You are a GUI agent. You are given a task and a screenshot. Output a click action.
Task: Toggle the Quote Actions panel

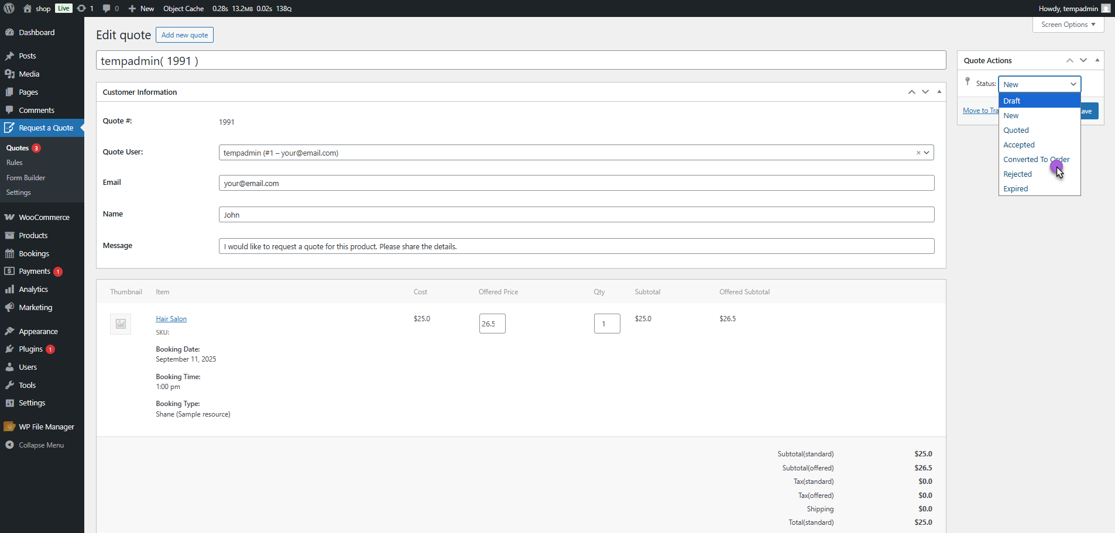click(x=1097, y=60)
